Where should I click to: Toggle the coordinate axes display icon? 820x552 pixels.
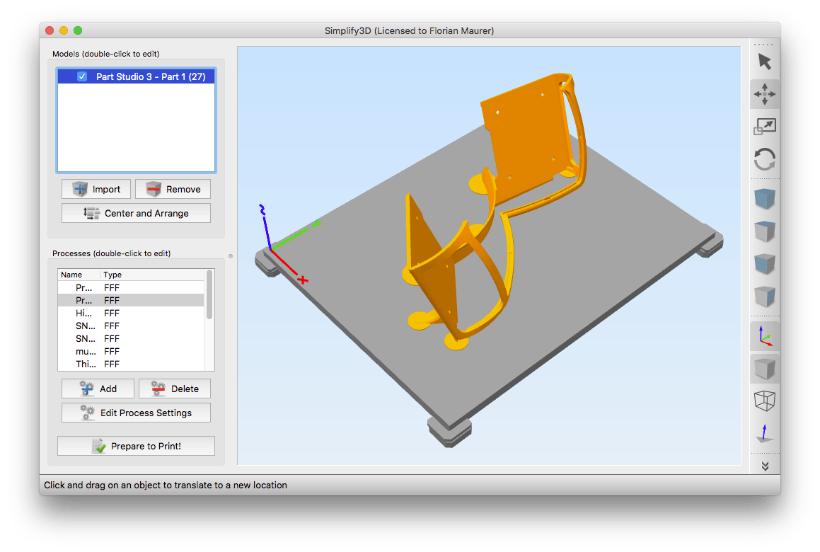[x=765, y=336]
